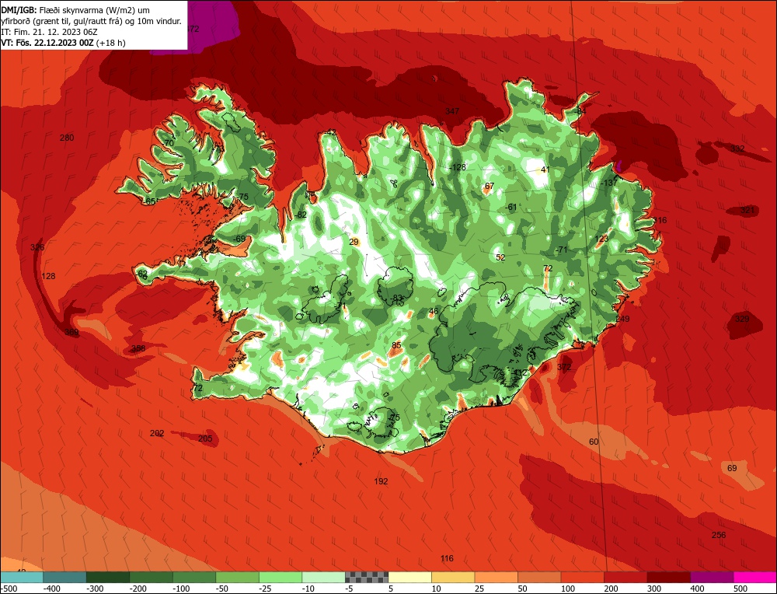
Task: Click the map value -83 on Hofsjökull glacier
Action: coord(397,298)
